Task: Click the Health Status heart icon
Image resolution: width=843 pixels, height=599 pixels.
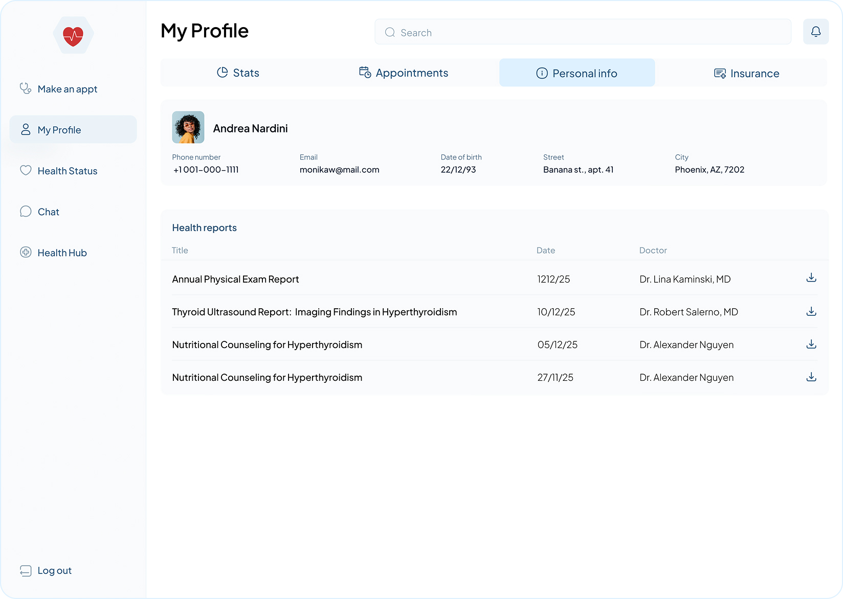Action: pyautogui.click(x=26, y=170)
